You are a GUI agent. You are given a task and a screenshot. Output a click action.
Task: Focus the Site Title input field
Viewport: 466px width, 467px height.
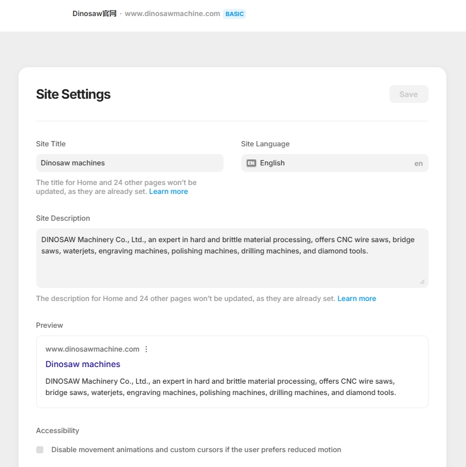129,163
